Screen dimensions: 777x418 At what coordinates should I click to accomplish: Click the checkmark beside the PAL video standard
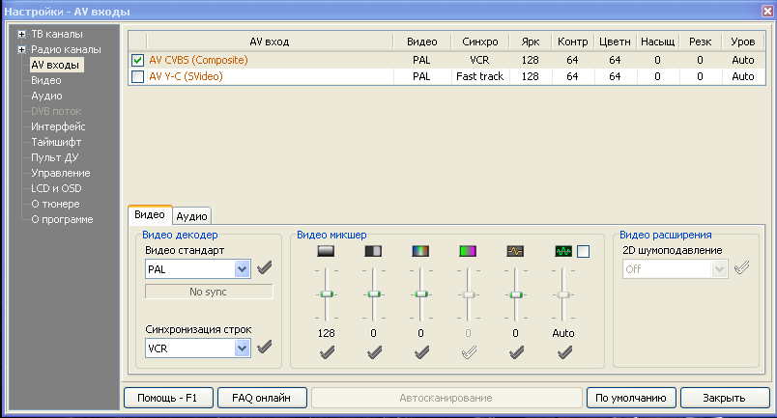(x=264, y=268)
